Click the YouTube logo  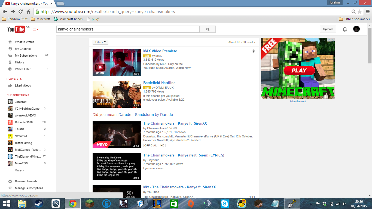16,29
